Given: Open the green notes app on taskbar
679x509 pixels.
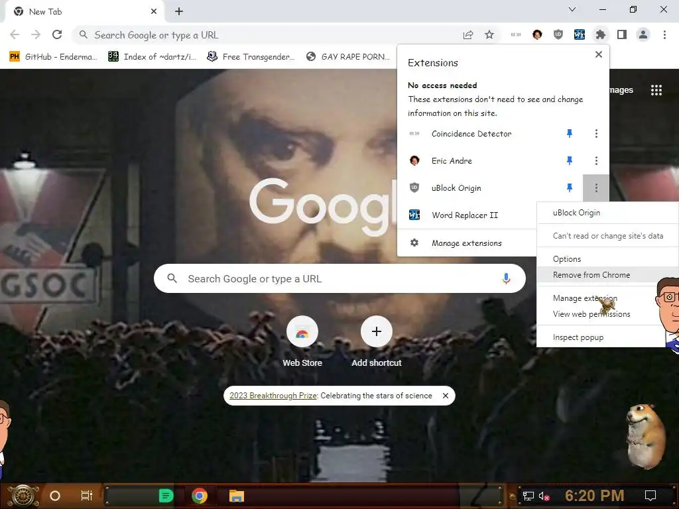Looking at the screenshot, I should 166,496.
